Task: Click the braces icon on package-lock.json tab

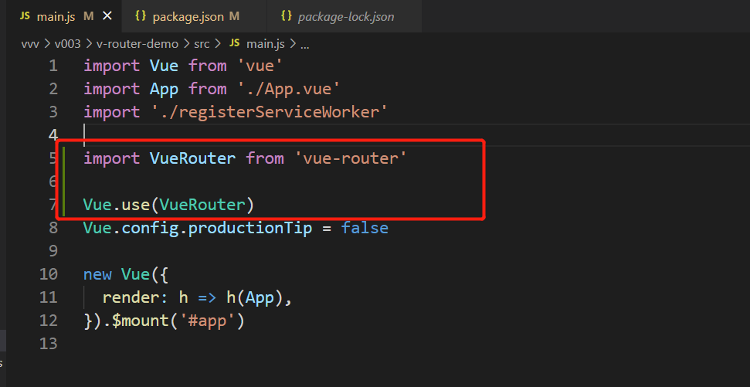Action: tap(286, 16)
